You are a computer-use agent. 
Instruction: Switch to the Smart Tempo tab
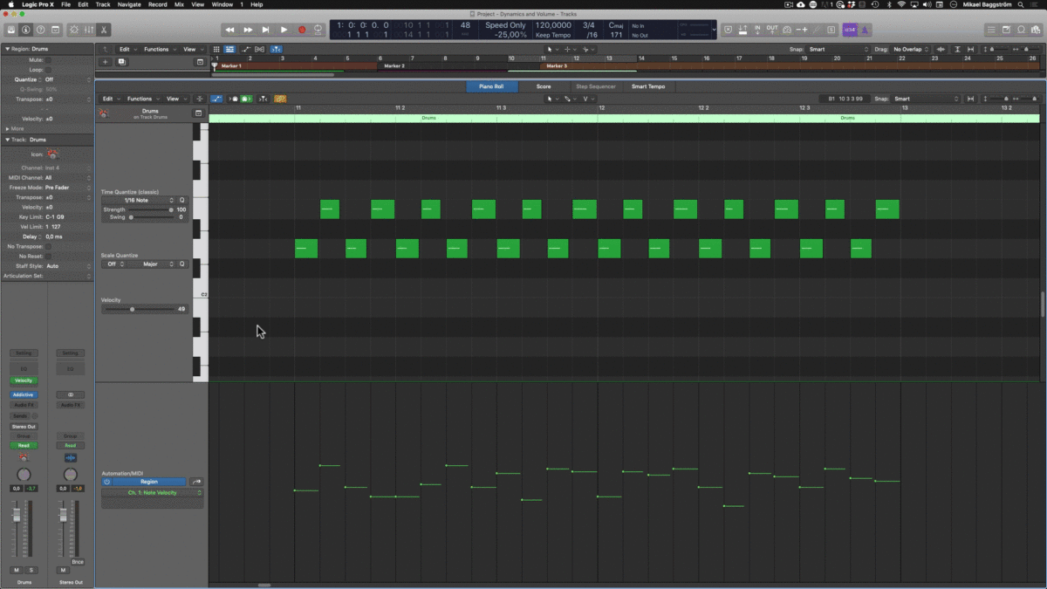pyautogui.click(x=648, y=86)
